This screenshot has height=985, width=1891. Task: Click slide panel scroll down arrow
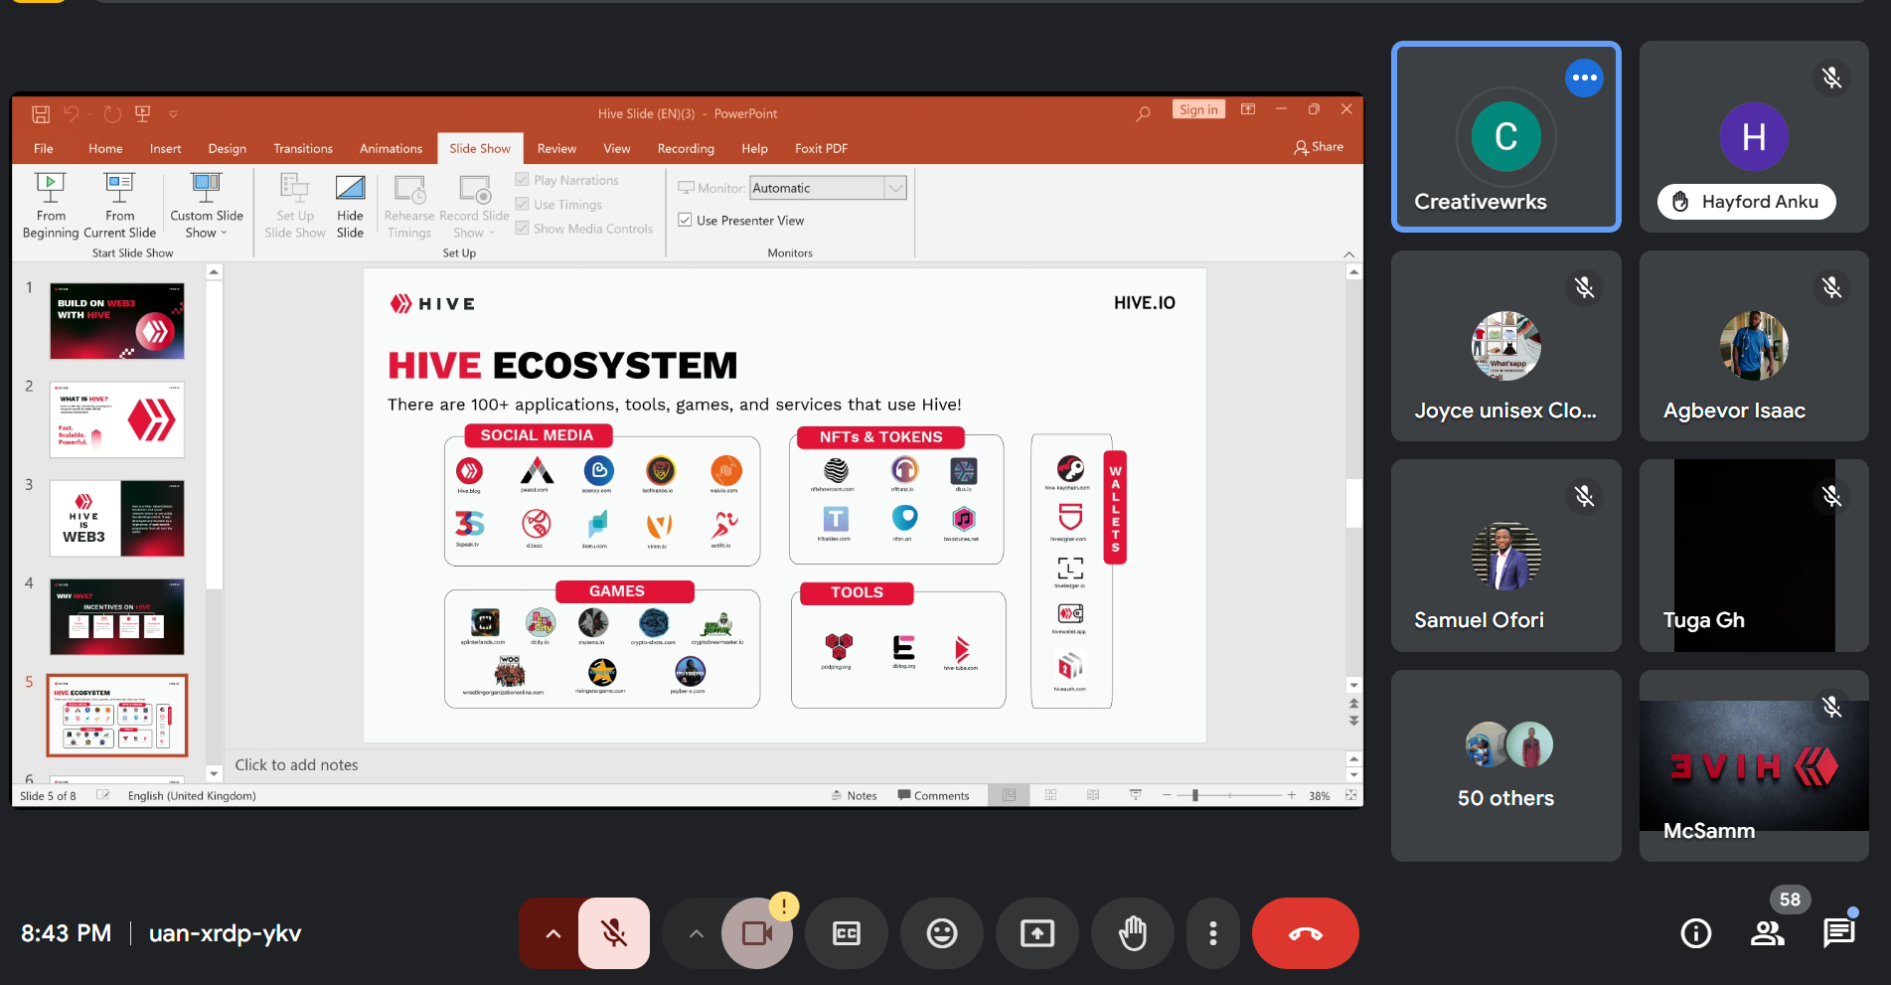(x=214, y=773)
